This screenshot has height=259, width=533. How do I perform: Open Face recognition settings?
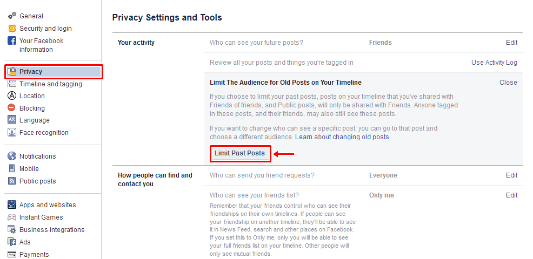coord(44,133)
